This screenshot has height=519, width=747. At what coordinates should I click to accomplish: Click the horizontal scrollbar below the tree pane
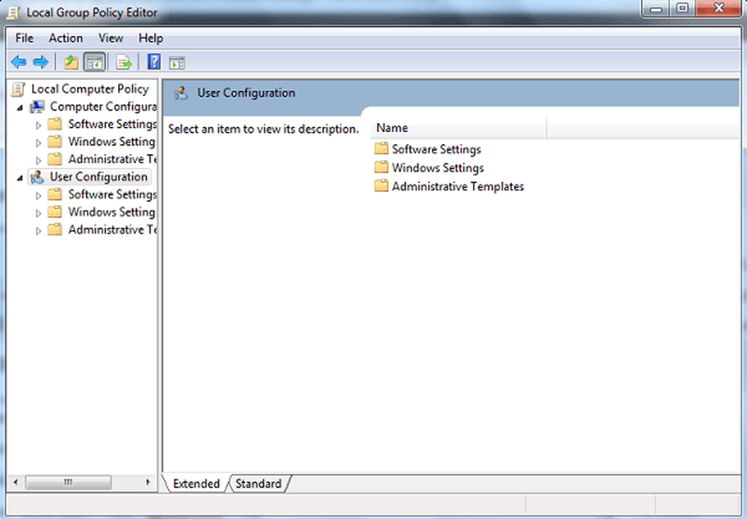point(69,482)
